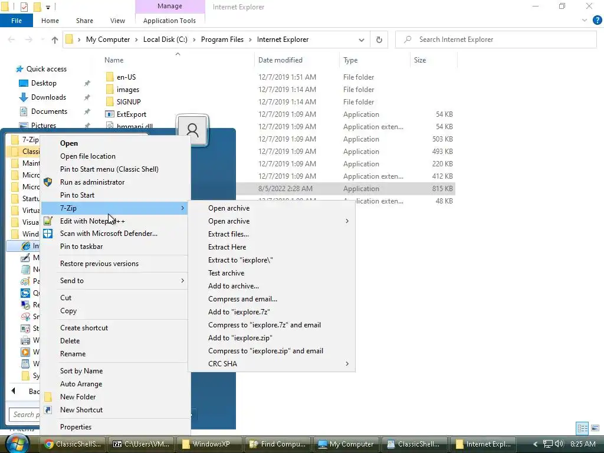Open the File ribbon tab

[17, 21]
